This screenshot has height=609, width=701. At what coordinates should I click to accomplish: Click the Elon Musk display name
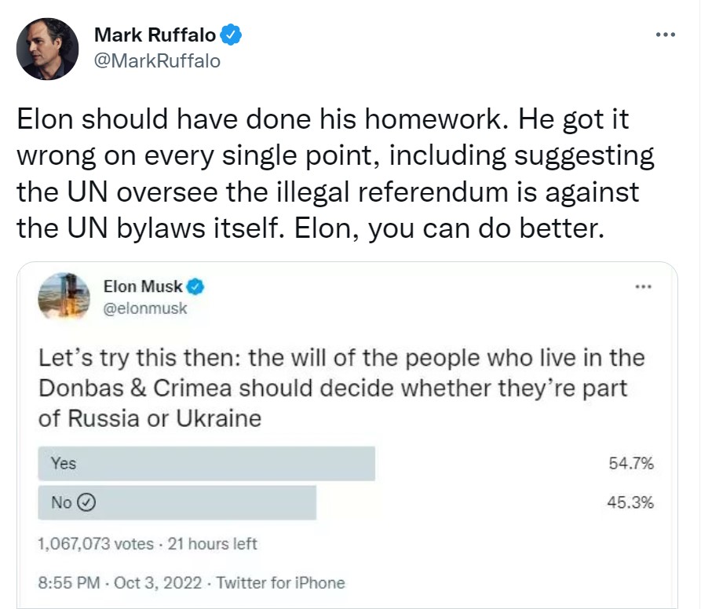pos(142,286)
